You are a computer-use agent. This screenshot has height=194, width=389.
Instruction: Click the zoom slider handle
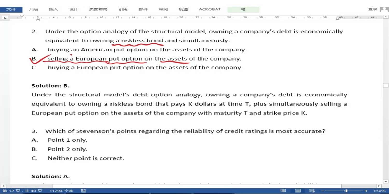(346, 191)
